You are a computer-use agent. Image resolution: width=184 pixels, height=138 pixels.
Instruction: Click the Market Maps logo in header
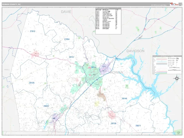click(x=174, y=4)
